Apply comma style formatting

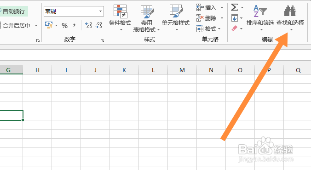pyautogui.click(x=74, y=25)
